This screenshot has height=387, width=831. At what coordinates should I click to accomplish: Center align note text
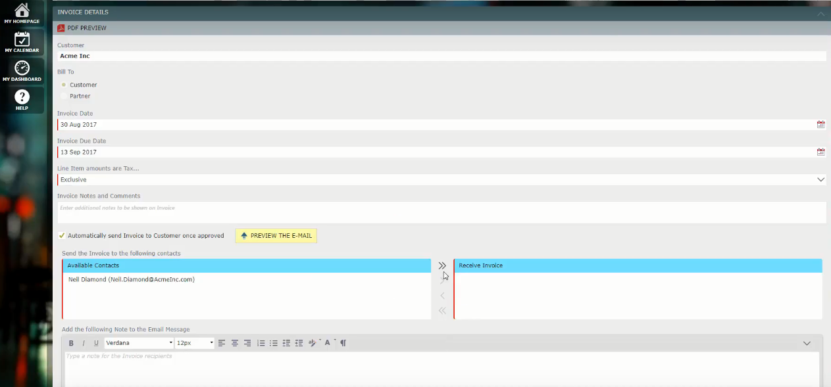tap(235, 343)
